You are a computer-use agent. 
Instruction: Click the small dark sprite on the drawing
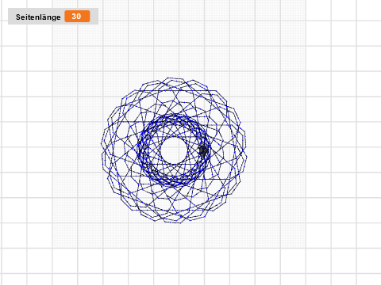[x=203, y=150]
